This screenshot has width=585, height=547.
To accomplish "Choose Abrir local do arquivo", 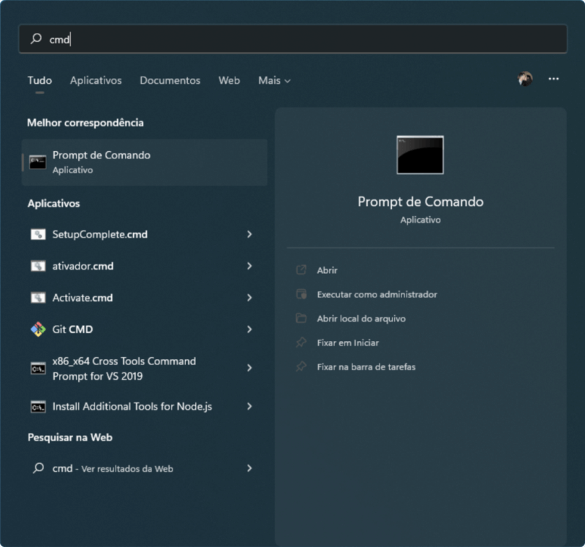I will (x=361, y=318).
